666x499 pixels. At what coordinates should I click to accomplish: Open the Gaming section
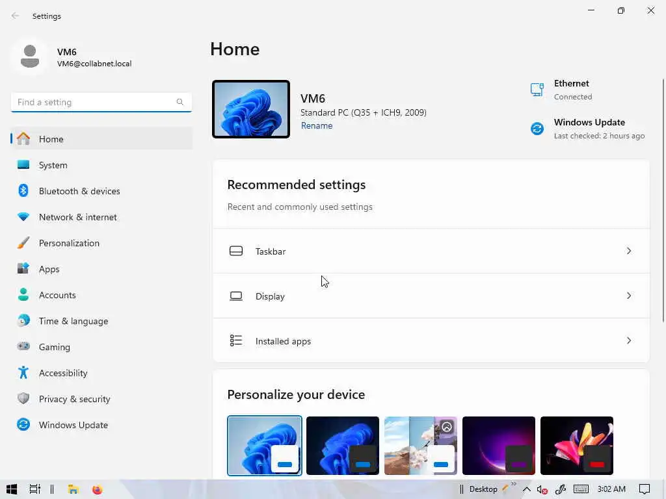point(101,347)
